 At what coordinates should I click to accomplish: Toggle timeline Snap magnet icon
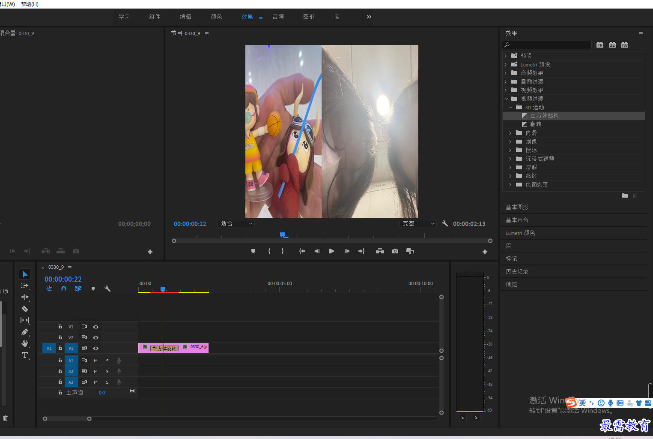point(64,289)
